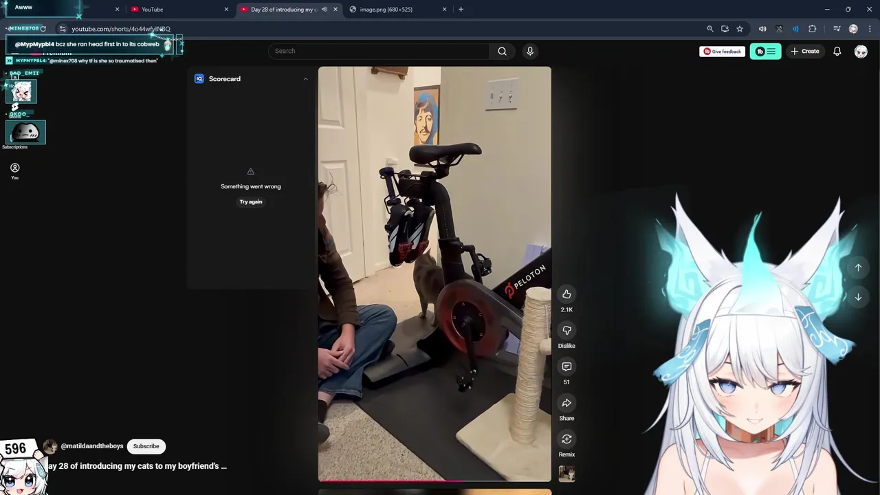Viewport: 880px width, 495px height.
Task: Open the sound thumbnail below Remix
Action: click(566, 474)
